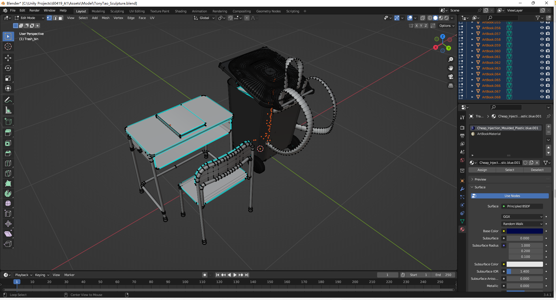
Task: Open the GGX distribution dropdown
Action: (x=522, y=217)
